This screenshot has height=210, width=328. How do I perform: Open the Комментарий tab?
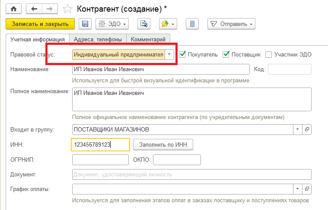(148, 39)
